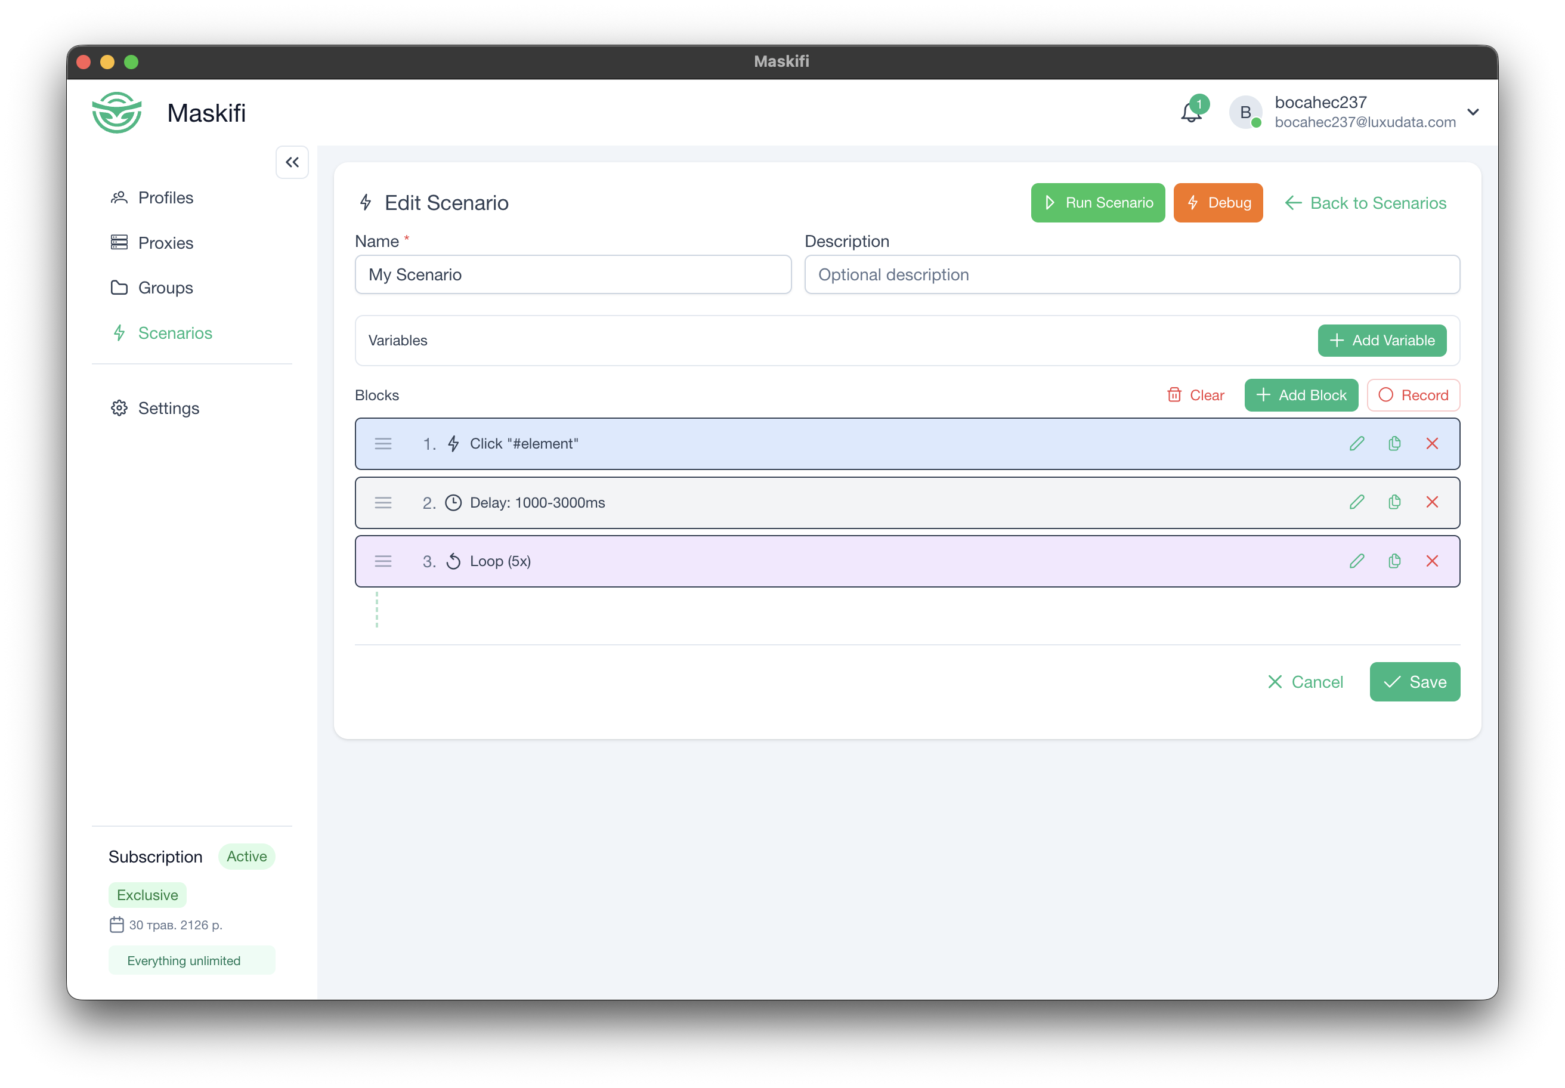Edit the Loop (5x) block

coord(1356,561)
